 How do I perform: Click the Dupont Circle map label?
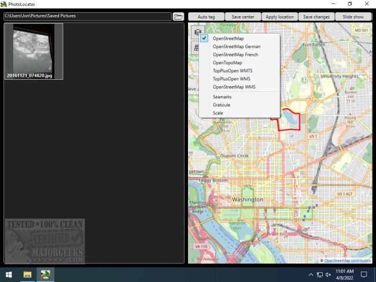234,155
